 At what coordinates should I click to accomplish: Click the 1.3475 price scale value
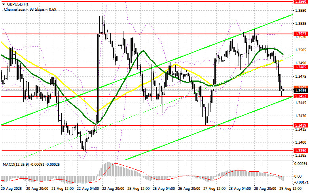(x=301, y=76)
